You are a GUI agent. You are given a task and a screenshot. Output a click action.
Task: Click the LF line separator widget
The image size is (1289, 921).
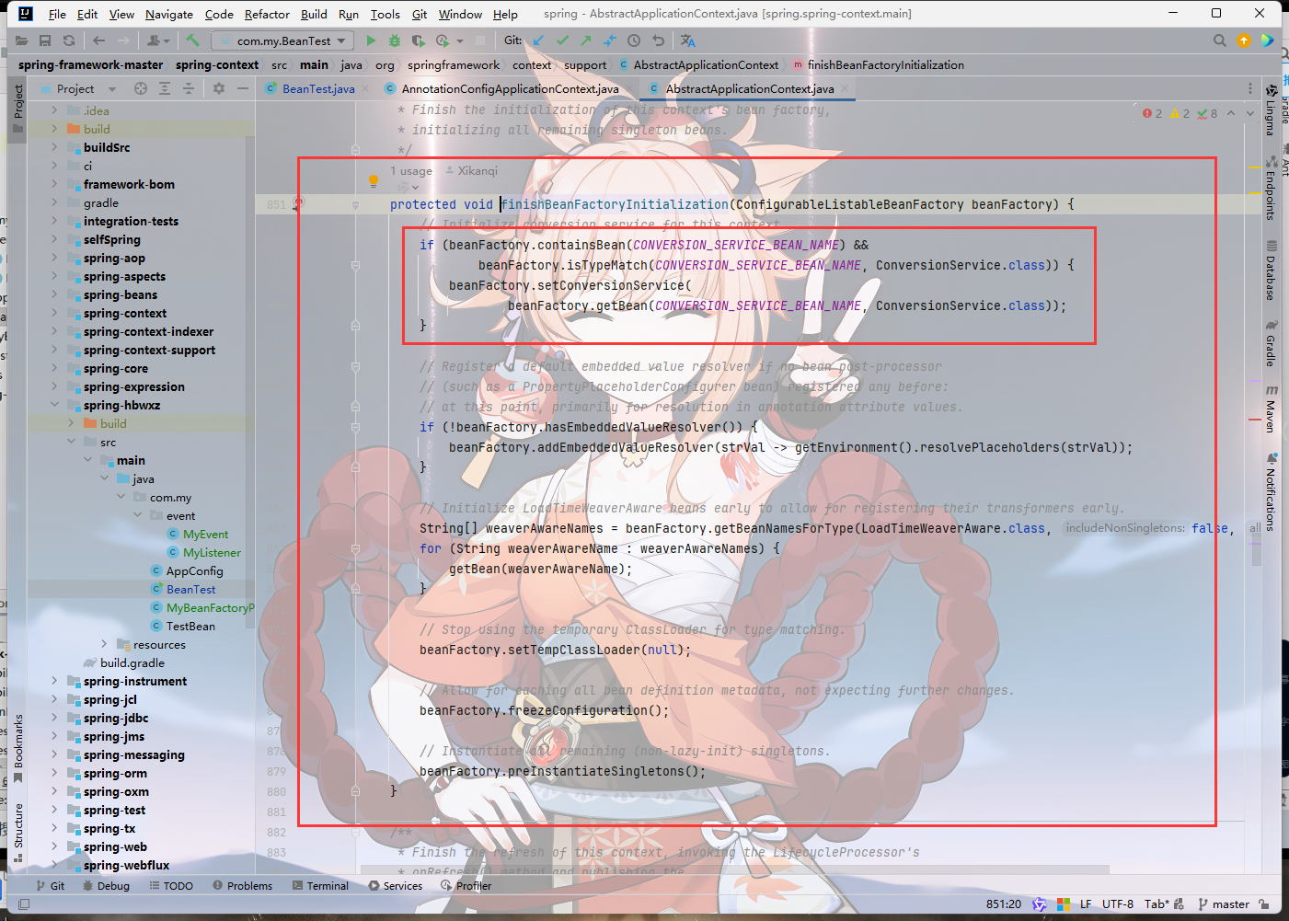click(x=1086, y=904)
